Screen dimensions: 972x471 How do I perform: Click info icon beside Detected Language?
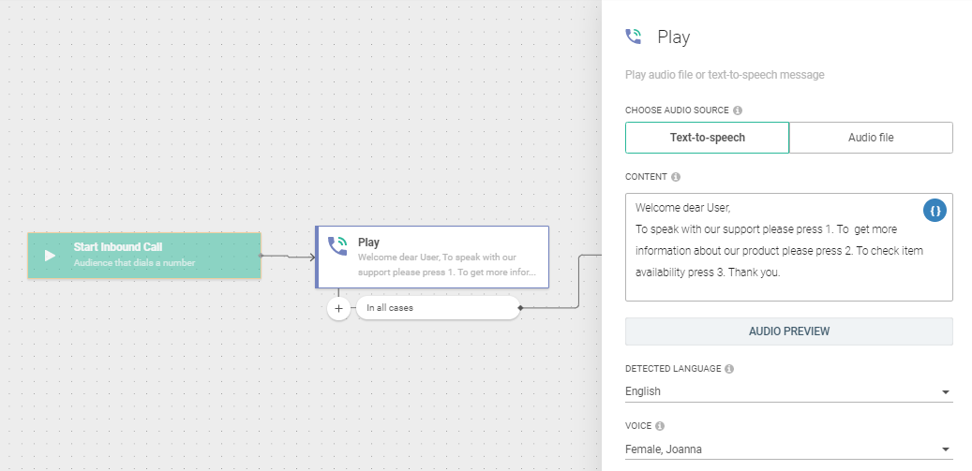[x=729, y=369]
